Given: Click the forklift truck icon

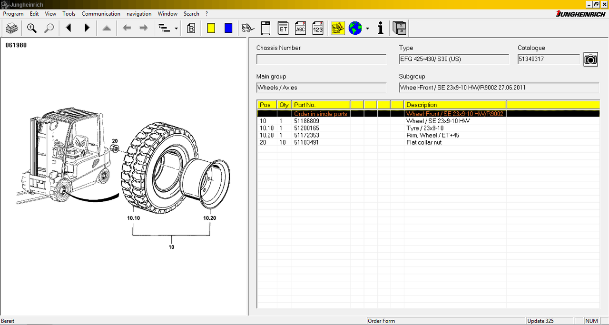Looking at the screenshot, I should [x=248, y=29].
